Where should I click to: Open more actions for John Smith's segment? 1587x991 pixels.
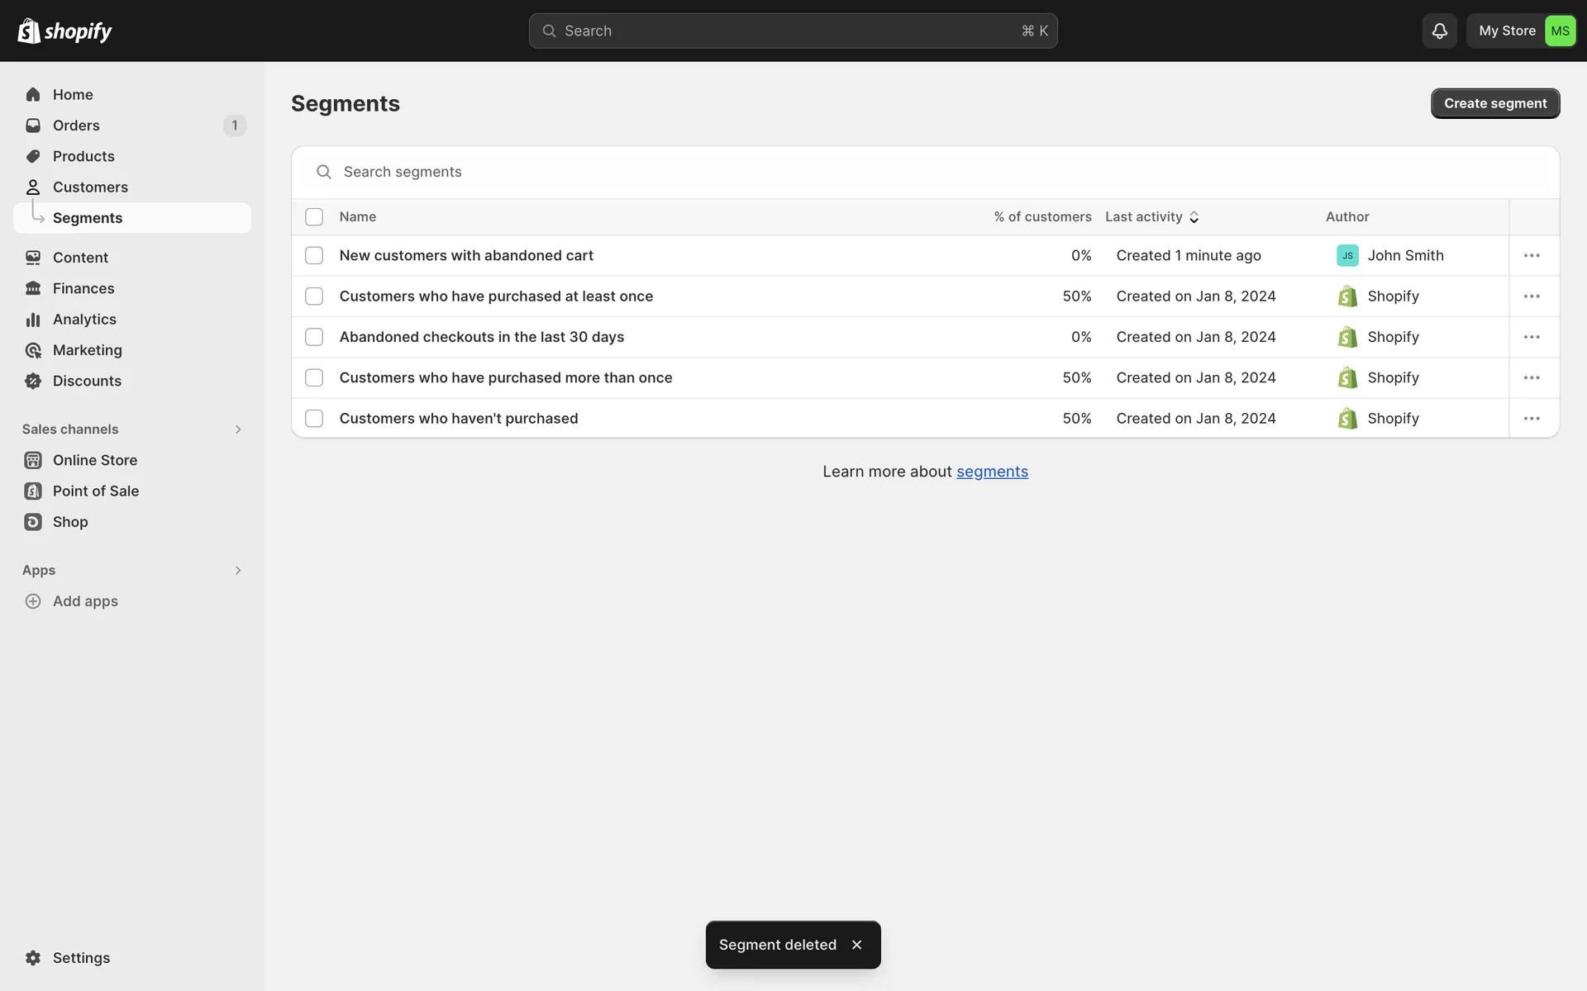[x=1532, y=255]
